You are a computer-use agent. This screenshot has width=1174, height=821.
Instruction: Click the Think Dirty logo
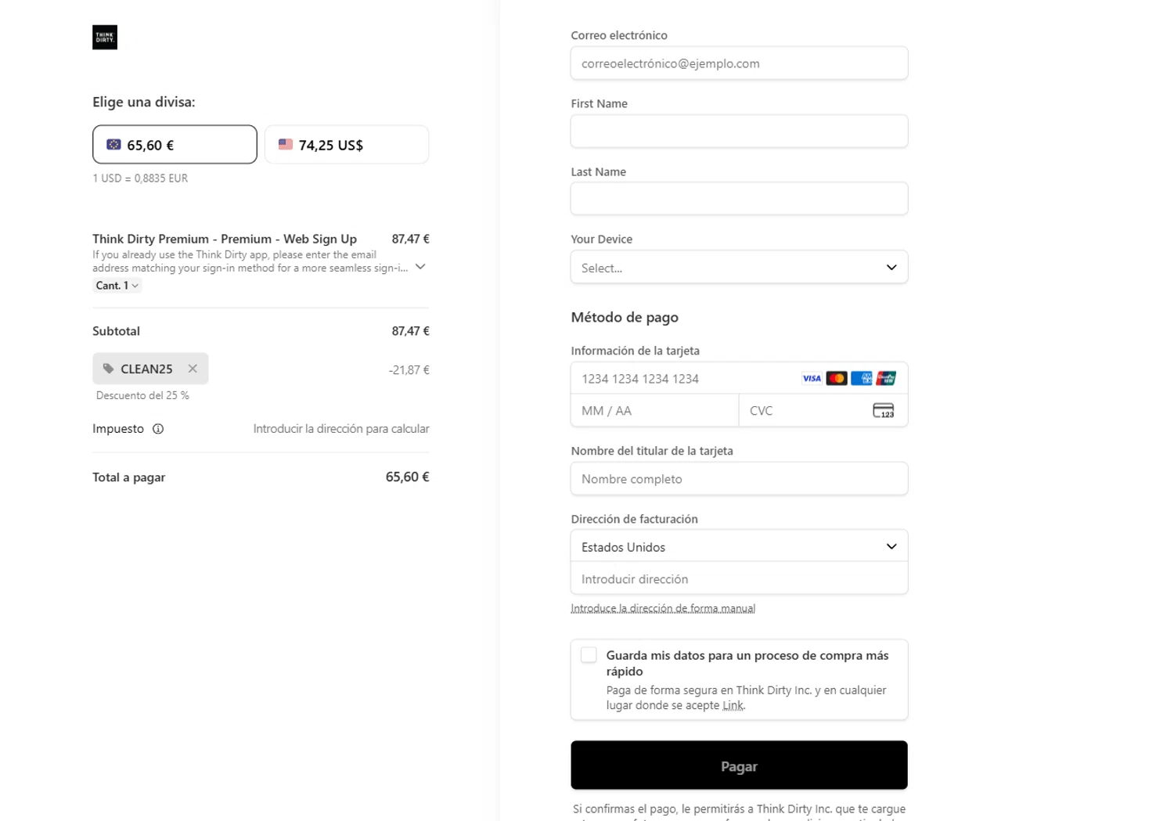pos(105,38)
